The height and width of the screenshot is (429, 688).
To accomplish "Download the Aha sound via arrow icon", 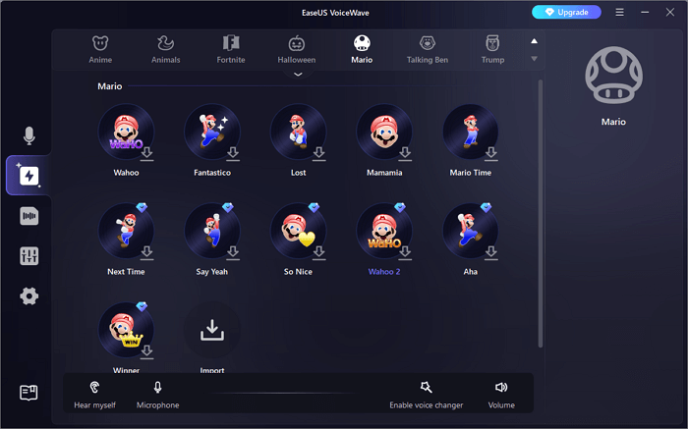I will click(x=491, y=253).
